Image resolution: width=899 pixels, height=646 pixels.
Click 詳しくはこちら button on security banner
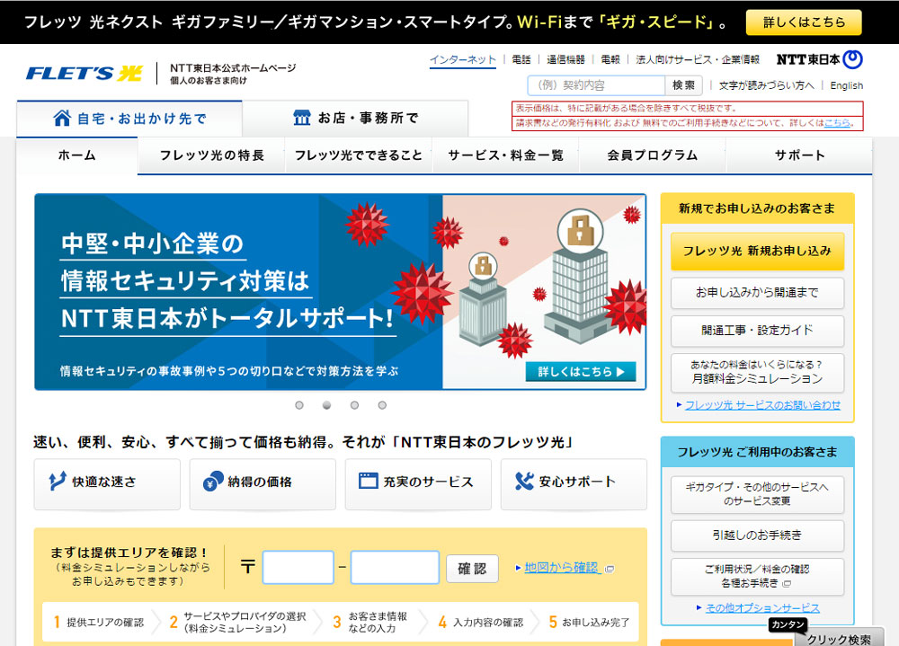[x=581, y=371]
